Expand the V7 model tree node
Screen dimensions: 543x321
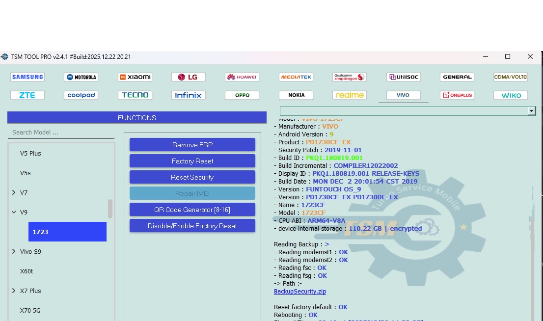click(x=14, y=192)
